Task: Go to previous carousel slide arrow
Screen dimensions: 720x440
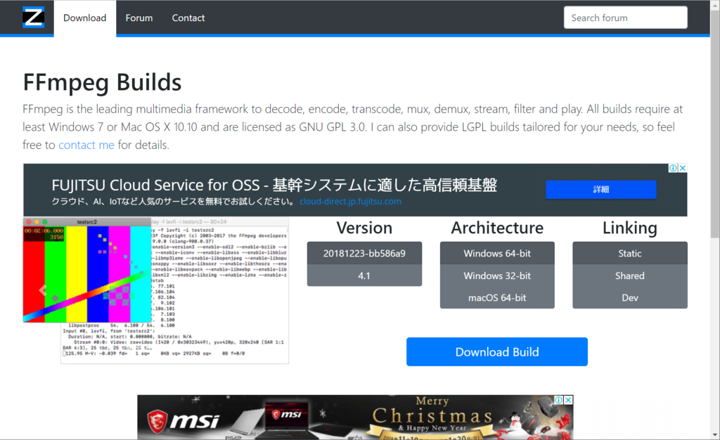Action: (43, 290)
